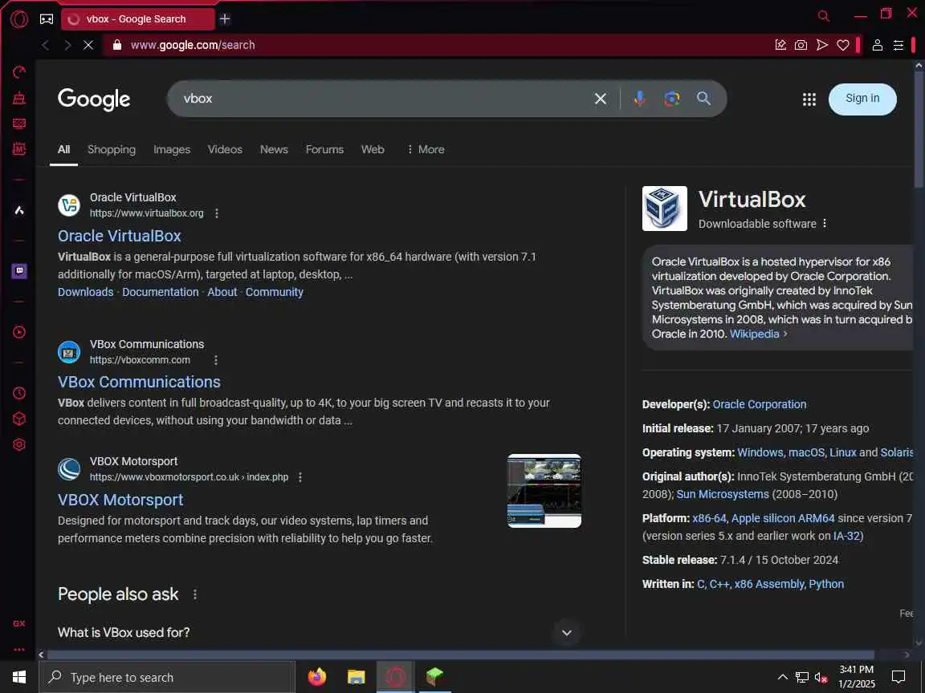Open the VBox Communications result title
The height and width of the screenshot is (693, 925).
(139, 382)
